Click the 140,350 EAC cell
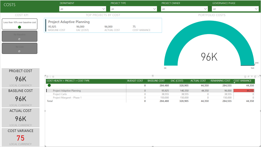Image resolution: width=261 pixels, height=147 pixels. [184, 91]
